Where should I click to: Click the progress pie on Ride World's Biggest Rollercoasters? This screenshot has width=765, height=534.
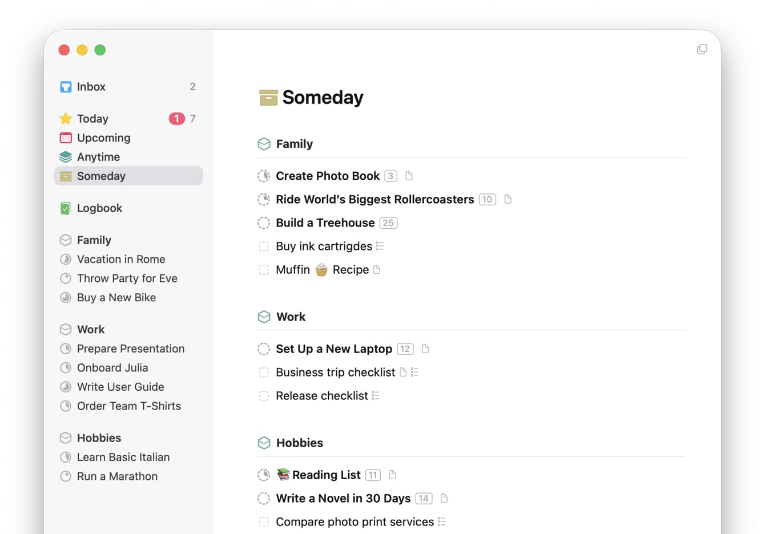(263, 199)
